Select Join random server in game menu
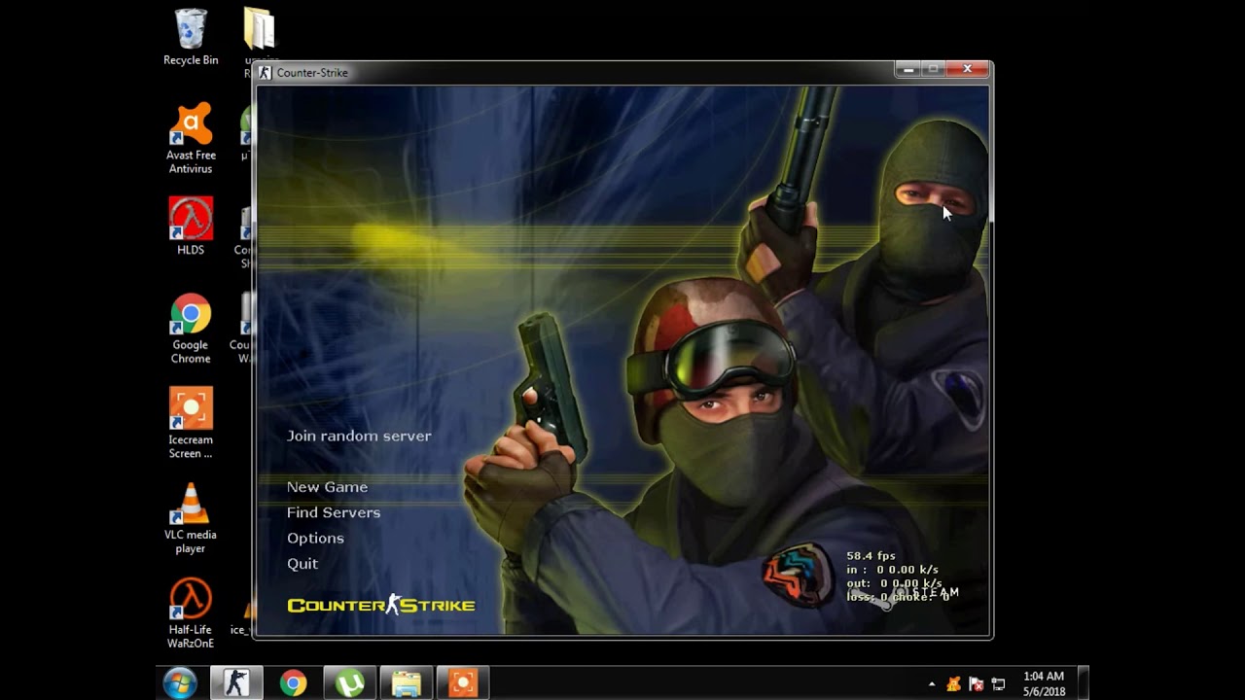This screenshot has width=1245, height=700. click(x=359, y=436)
